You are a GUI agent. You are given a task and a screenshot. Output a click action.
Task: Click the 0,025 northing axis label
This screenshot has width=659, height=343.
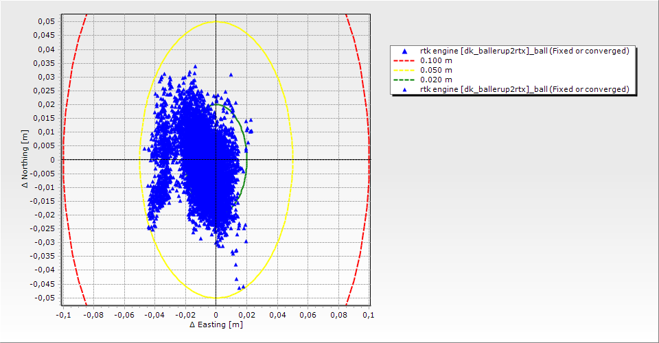tap(44, 91)
